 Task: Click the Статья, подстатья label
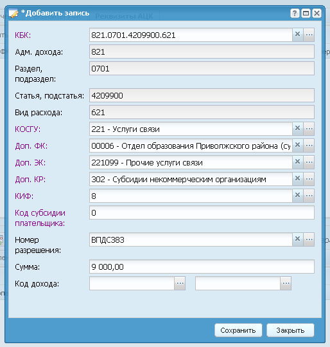49,96
